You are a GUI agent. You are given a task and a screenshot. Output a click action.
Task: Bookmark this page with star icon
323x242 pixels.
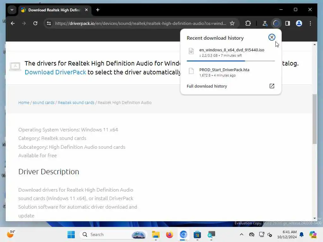point(232,23)
